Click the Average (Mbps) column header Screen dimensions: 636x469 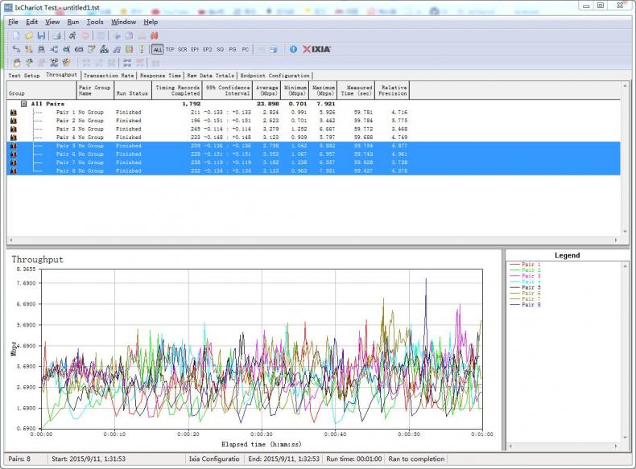click(266, 90)
